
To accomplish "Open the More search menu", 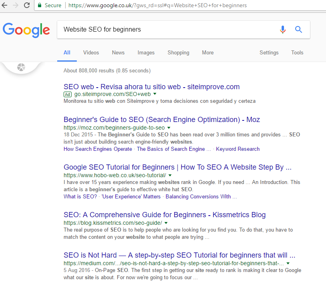I will (x=208, y=52).
